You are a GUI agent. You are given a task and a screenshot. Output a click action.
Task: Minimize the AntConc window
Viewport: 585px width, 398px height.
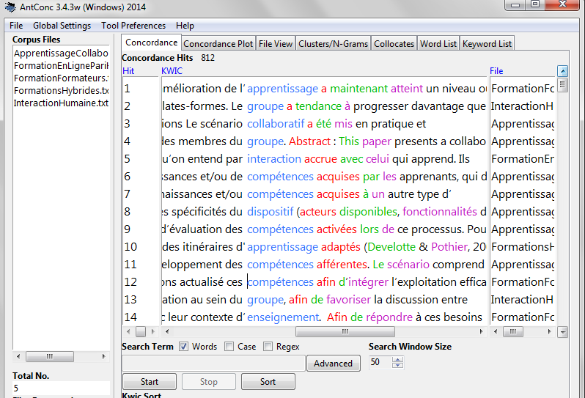click(515, 5)
